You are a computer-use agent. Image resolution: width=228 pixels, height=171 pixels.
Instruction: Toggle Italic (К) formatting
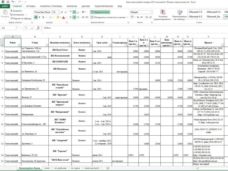39,17
